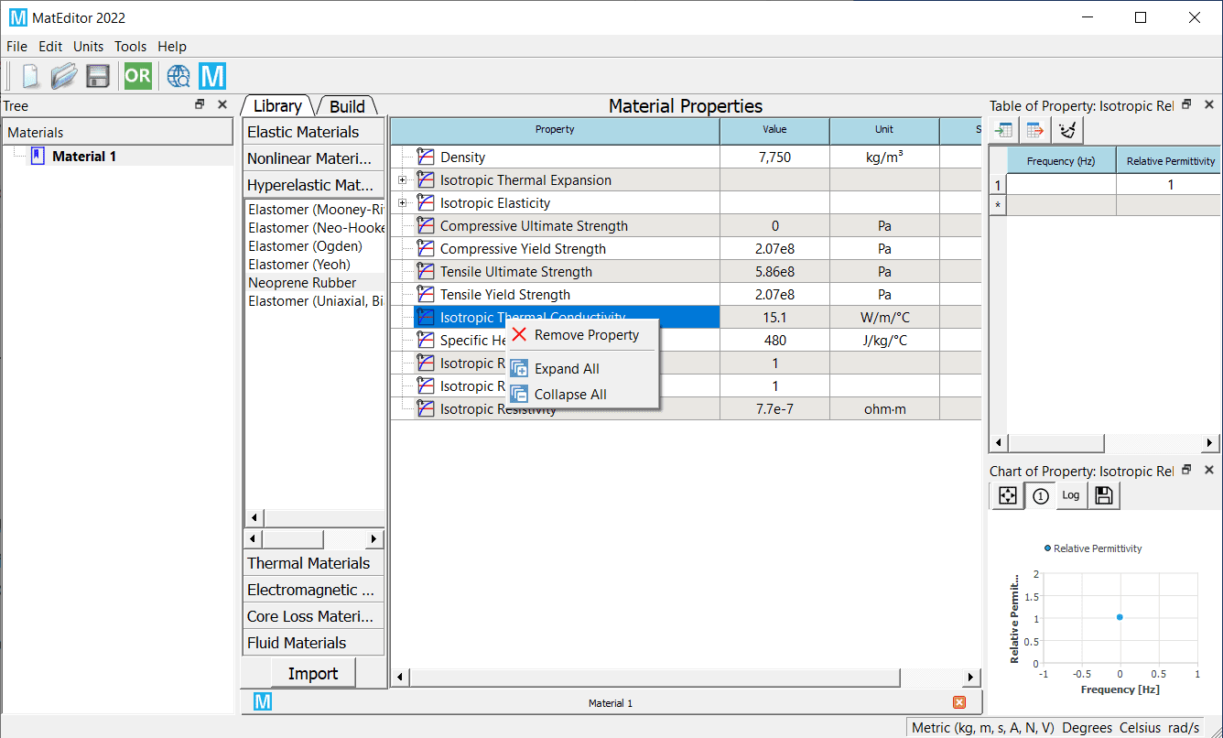
Task: Expand Isotropic Thermal Expansion property
Action: (402, 179)
